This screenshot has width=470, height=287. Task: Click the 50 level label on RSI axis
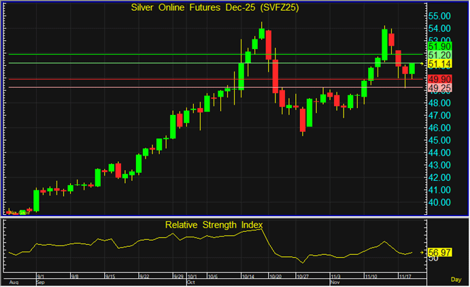point(433,258)
